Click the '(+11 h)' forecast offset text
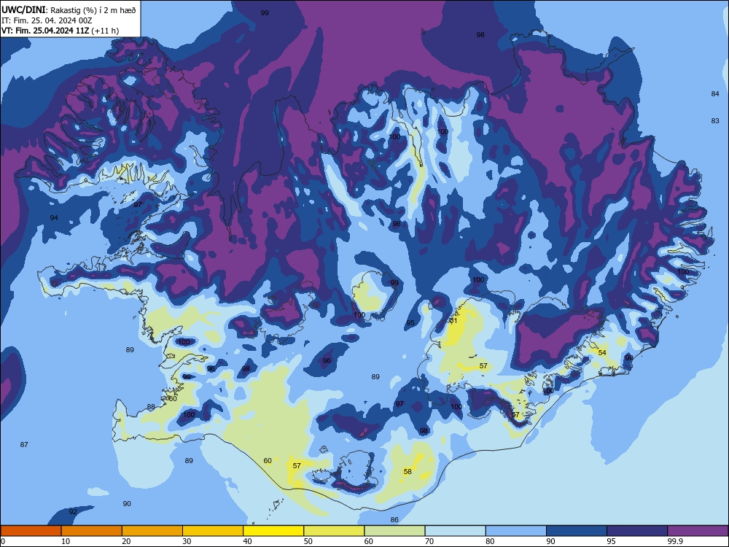This screenshot has height=547, width=729. pos(105,31)
